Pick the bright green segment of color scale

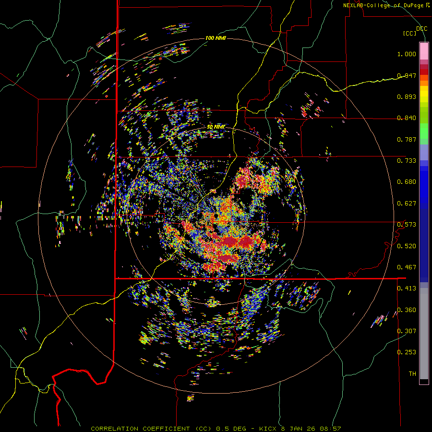(x=424, y=131)
